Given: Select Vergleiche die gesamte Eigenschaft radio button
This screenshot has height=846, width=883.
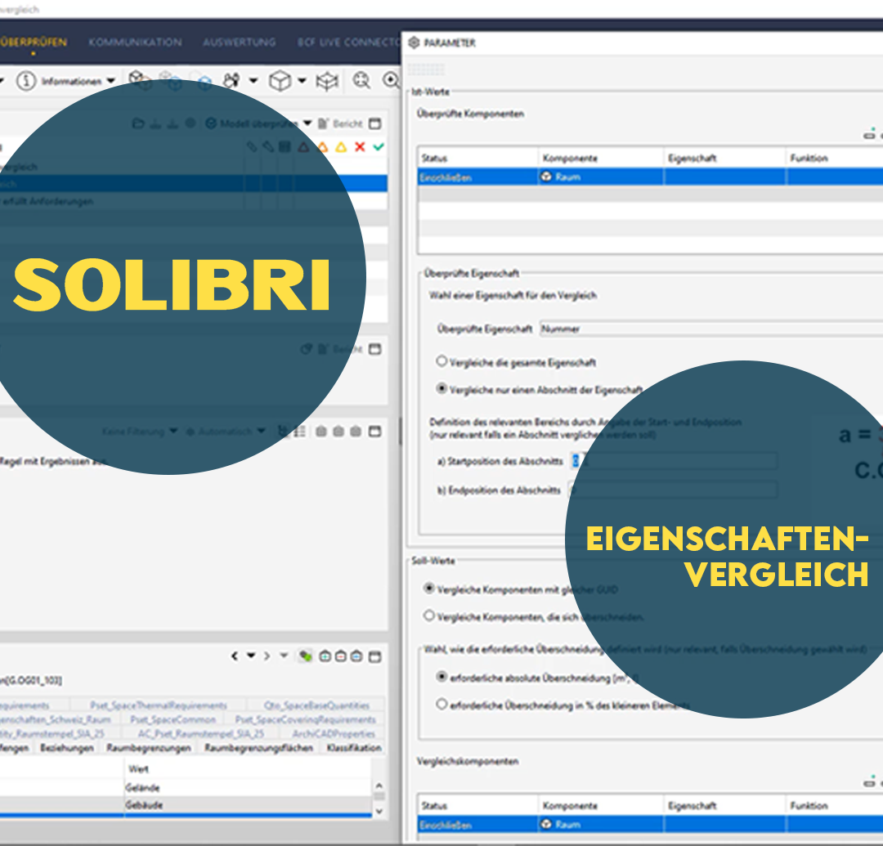Looking at the screenshot, I should [x=442, y=361].
